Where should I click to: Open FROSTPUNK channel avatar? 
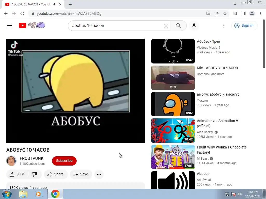click(11, 161)
